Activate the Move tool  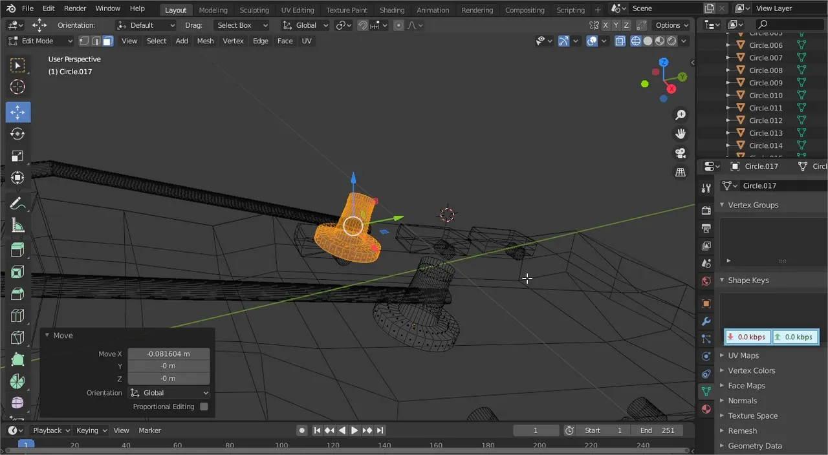[17, 112]
